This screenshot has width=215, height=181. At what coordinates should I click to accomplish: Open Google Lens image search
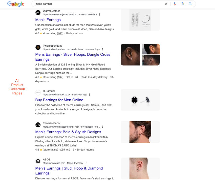pyautogui.click(x=182, y=4)
